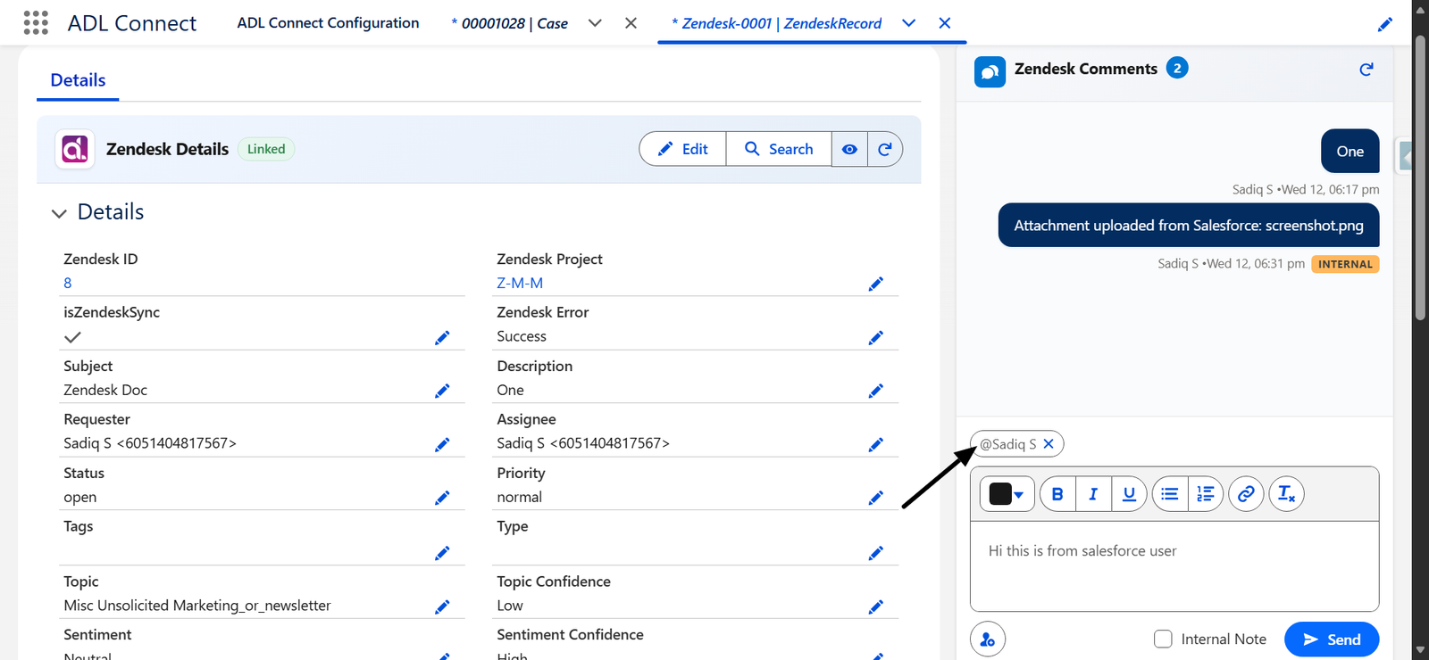The image size is (1429, 660).
Task: Toggle italic formatting in comment editor
Action: [1093, 494]
